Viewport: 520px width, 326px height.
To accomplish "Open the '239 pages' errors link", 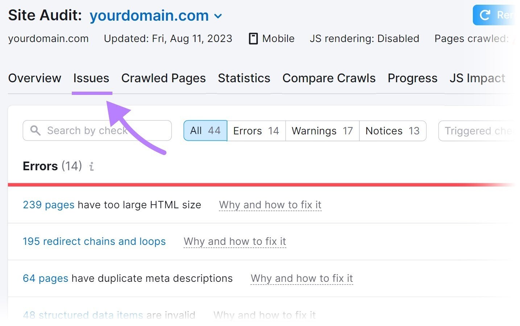I will tap(48, 205).
